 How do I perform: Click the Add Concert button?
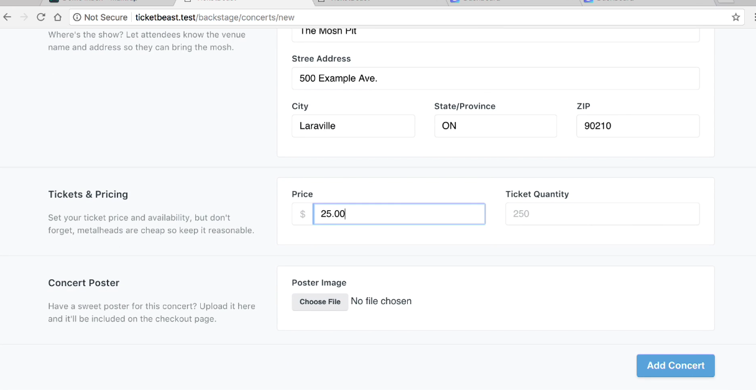675,366
